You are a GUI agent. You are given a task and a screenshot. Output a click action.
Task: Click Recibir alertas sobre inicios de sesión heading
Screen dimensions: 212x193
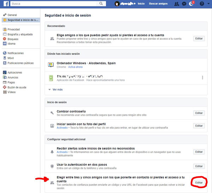[96, 149]
